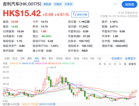Image resolution: width=139 pixels, height=106 pixels.
Task: Click the 市净率 value 1.56
Action: click(115, 36)
